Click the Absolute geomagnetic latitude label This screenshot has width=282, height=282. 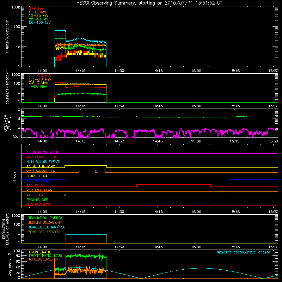pos(244,252)
